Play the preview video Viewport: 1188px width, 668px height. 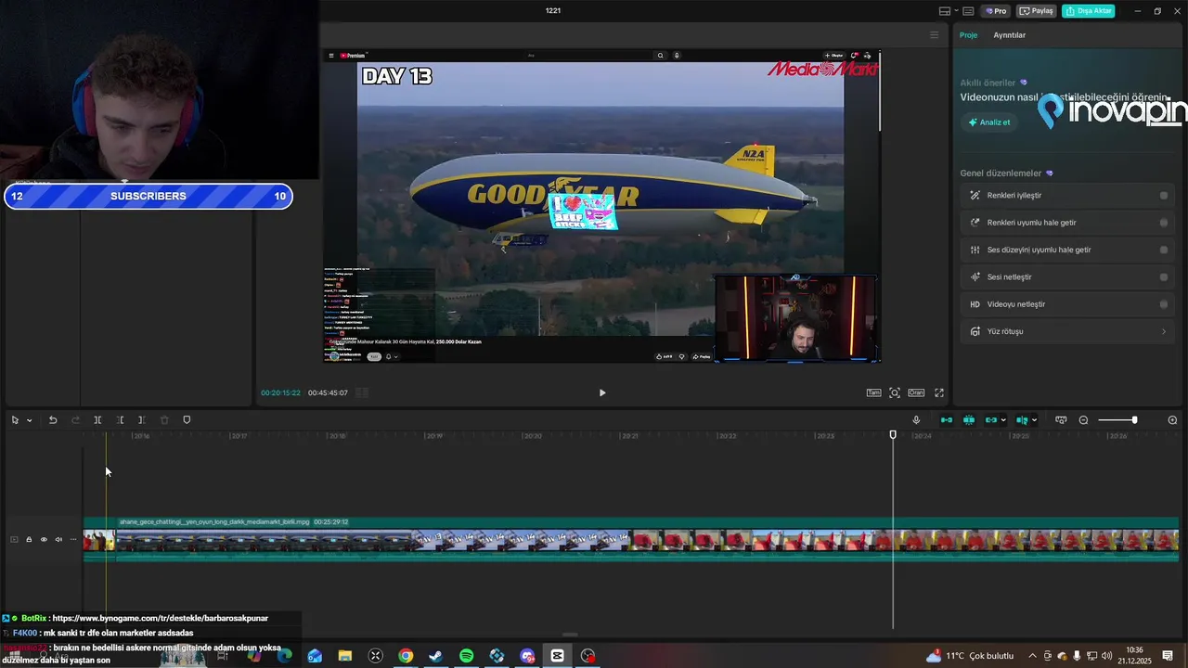click(x=602, y=392)
